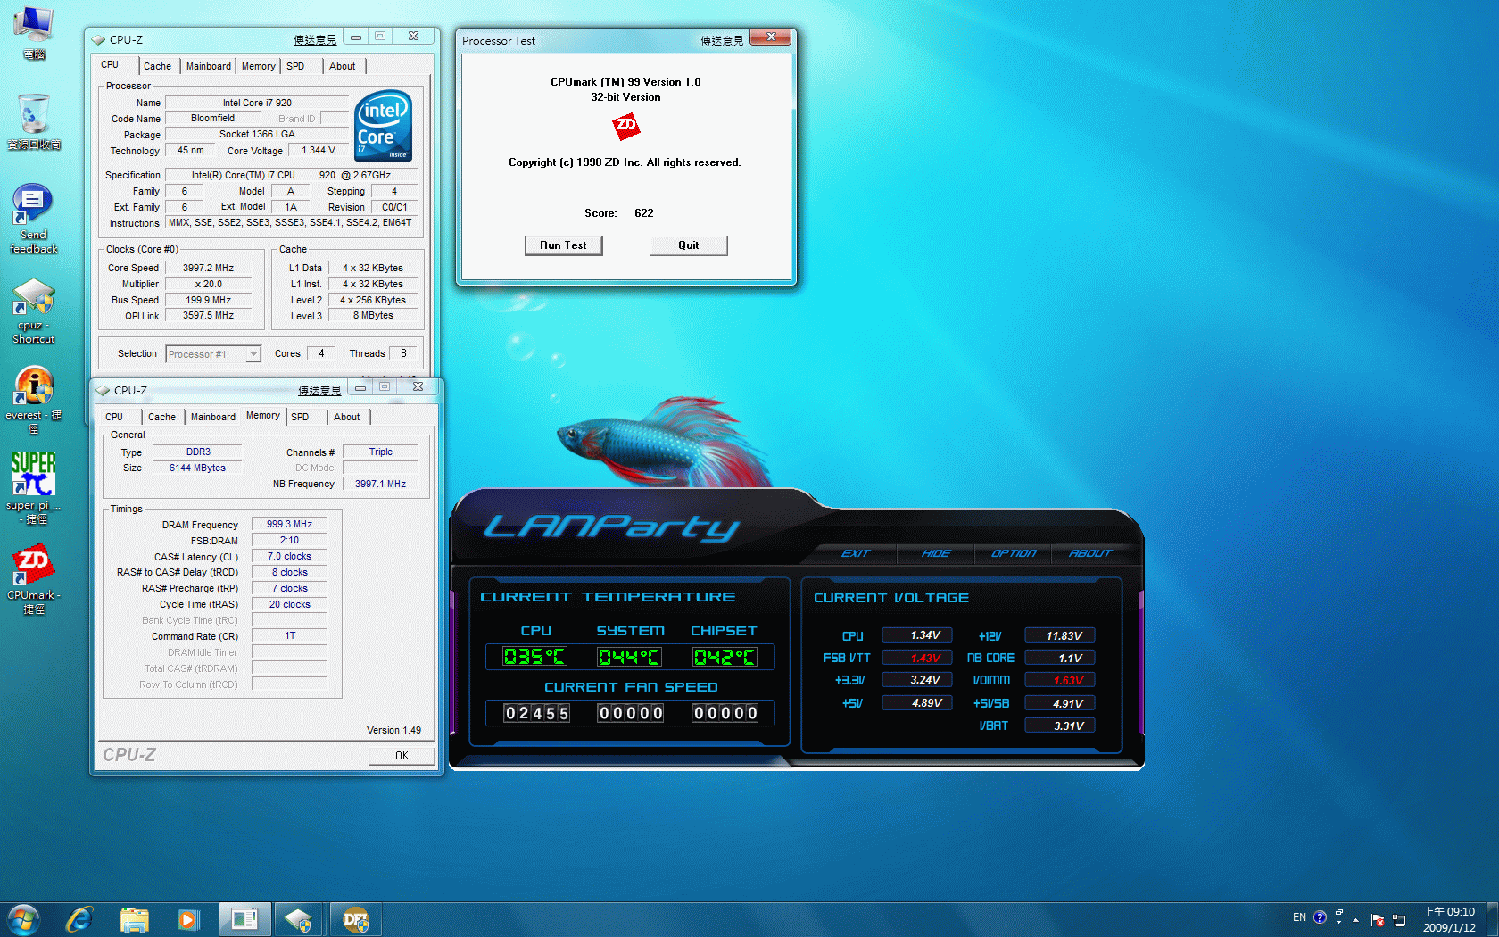Click ABOUT in LANParty monitor
1499x937 pixels.
tap(1090, 553)
